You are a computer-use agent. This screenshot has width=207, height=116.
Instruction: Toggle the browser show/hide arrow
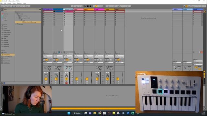coord(2,9)
